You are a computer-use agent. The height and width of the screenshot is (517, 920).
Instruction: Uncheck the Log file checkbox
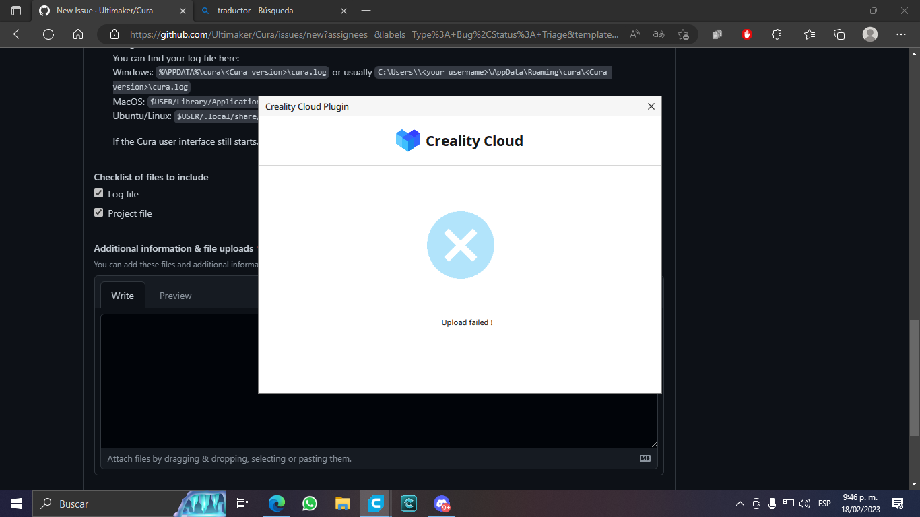click(98, 193)
